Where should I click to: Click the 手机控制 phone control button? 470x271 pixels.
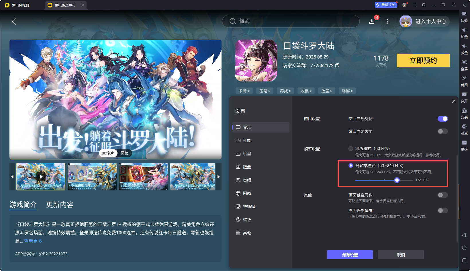pyautogui.click(x=386, y=5)
